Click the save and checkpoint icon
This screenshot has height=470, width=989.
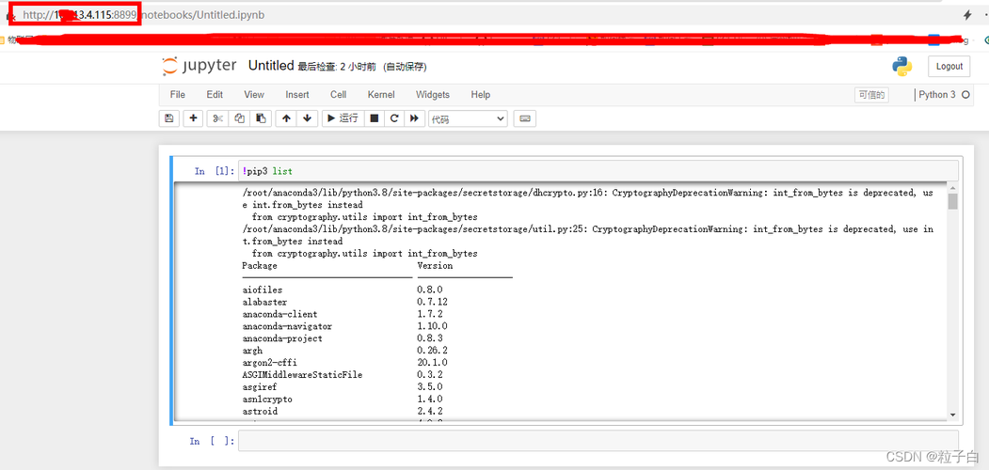168,117
